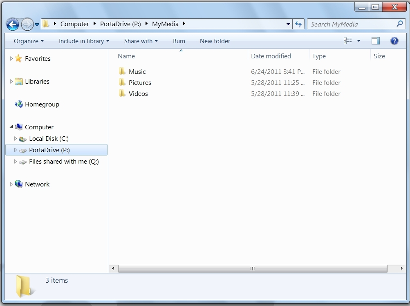Select the Videos folder name
Image resolution: width=410 pixels, height=306 pixels.
click(138, 93)
